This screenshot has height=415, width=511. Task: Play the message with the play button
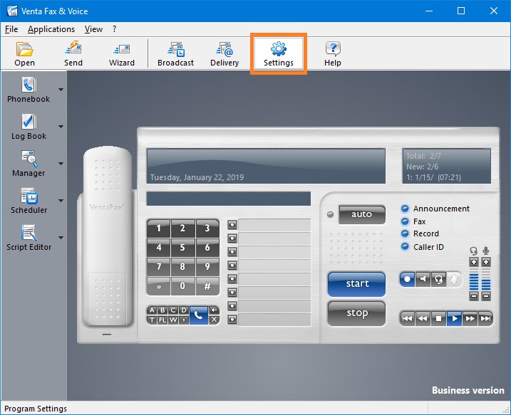pyautogui.click(x=454, y=318)
